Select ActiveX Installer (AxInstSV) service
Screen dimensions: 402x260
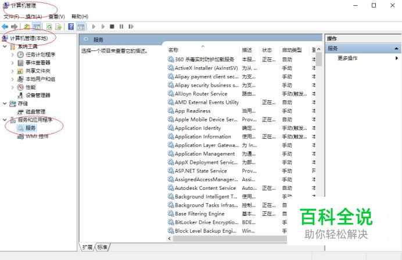click(242, 68)
